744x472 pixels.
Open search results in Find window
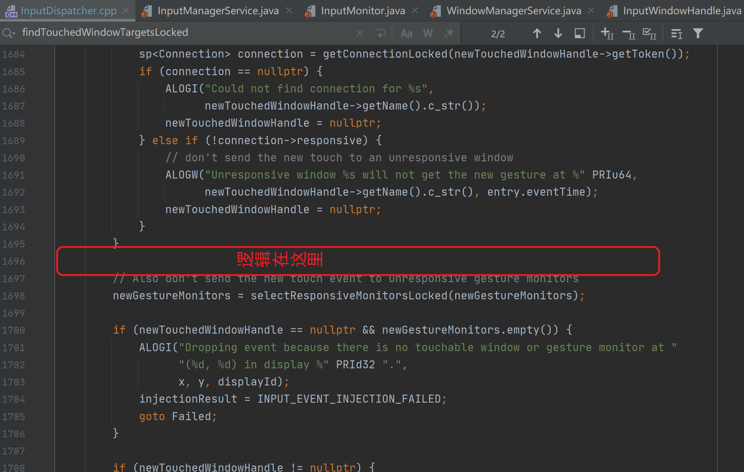tap(579, 34)
